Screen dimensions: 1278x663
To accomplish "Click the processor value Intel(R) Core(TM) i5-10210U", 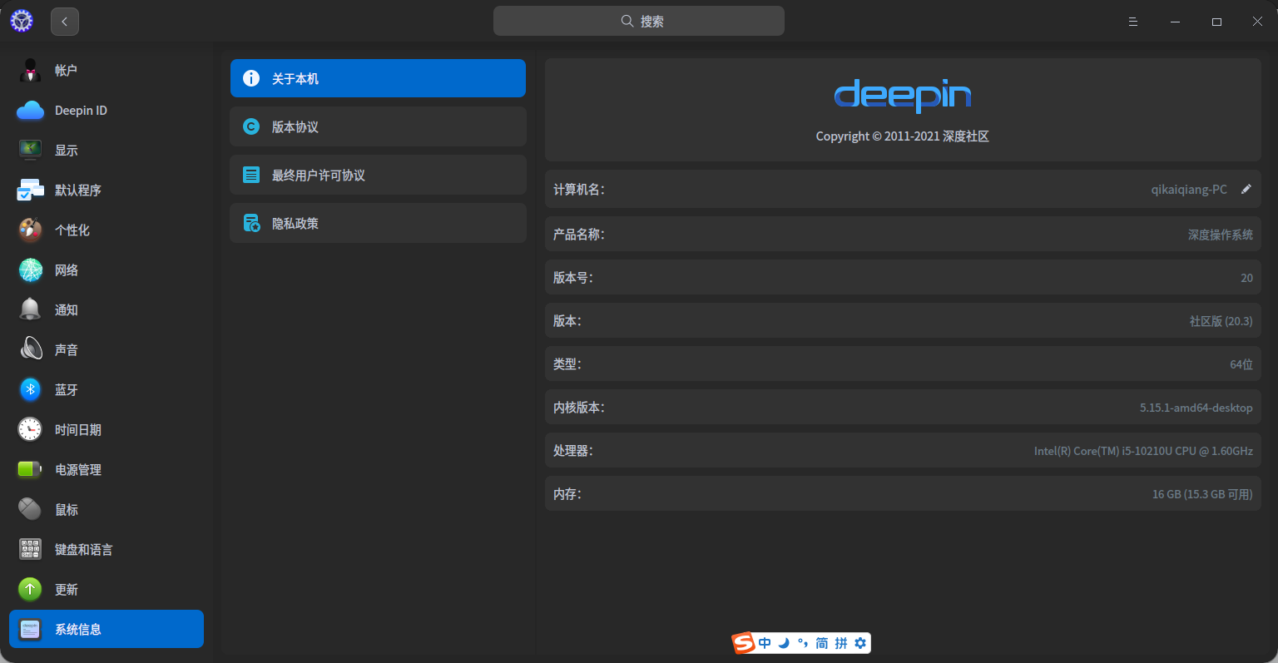I will (1143, 451).
